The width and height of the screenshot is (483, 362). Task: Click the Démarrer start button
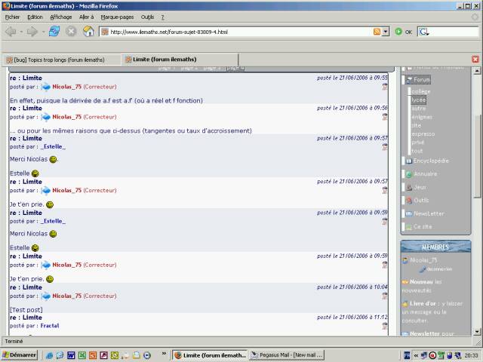click(x=19, y=354)
